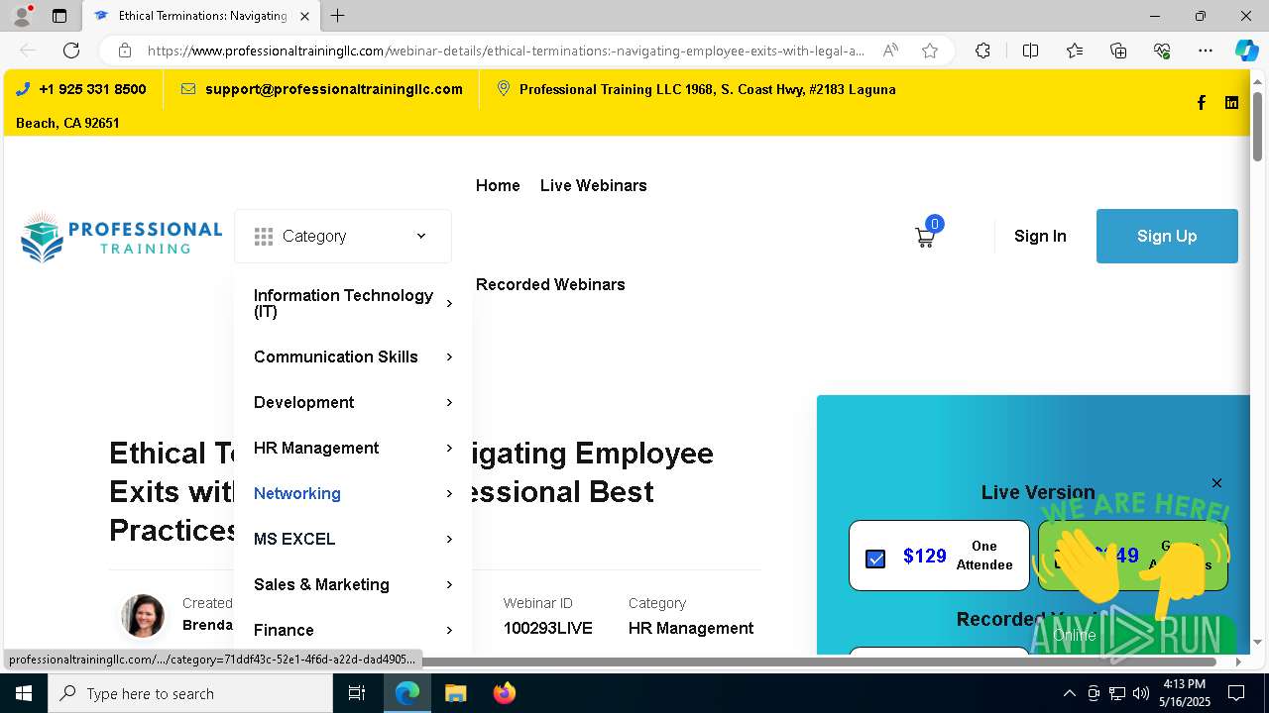Select Sales & Marketing category item
Image resolution: width=1269 pixels, height=713 pixels.
click(321, 584)
